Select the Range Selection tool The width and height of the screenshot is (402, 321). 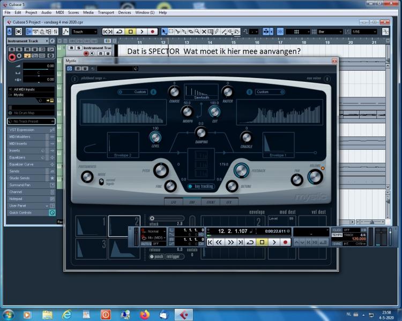[x=171, y=32]
